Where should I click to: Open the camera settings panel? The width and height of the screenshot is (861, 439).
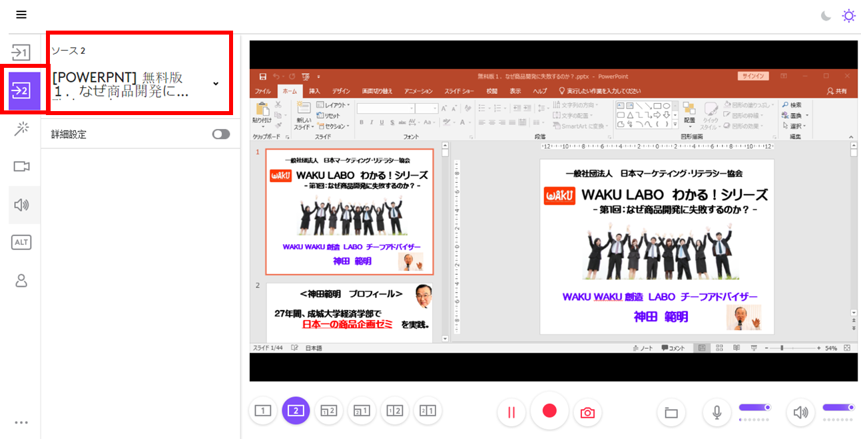point(21,166)
